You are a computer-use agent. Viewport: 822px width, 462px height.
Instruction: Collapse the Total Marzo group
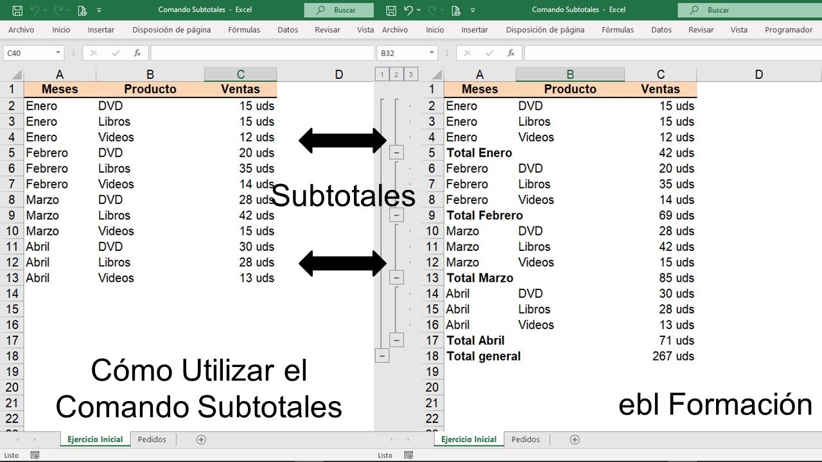click(x=397, y=278)
